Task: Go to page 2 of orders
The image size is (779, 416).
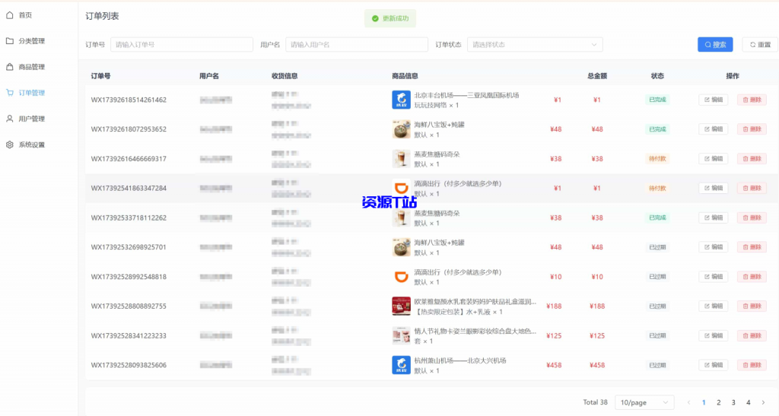Action: pyautogui.click(x=718, y=402)
